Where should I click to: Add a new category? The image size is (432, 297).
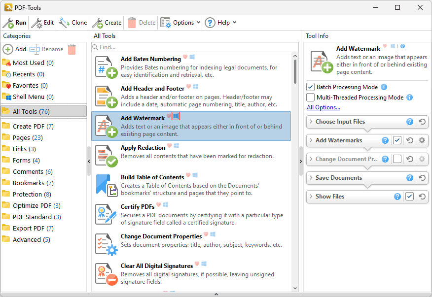(14, 49)
